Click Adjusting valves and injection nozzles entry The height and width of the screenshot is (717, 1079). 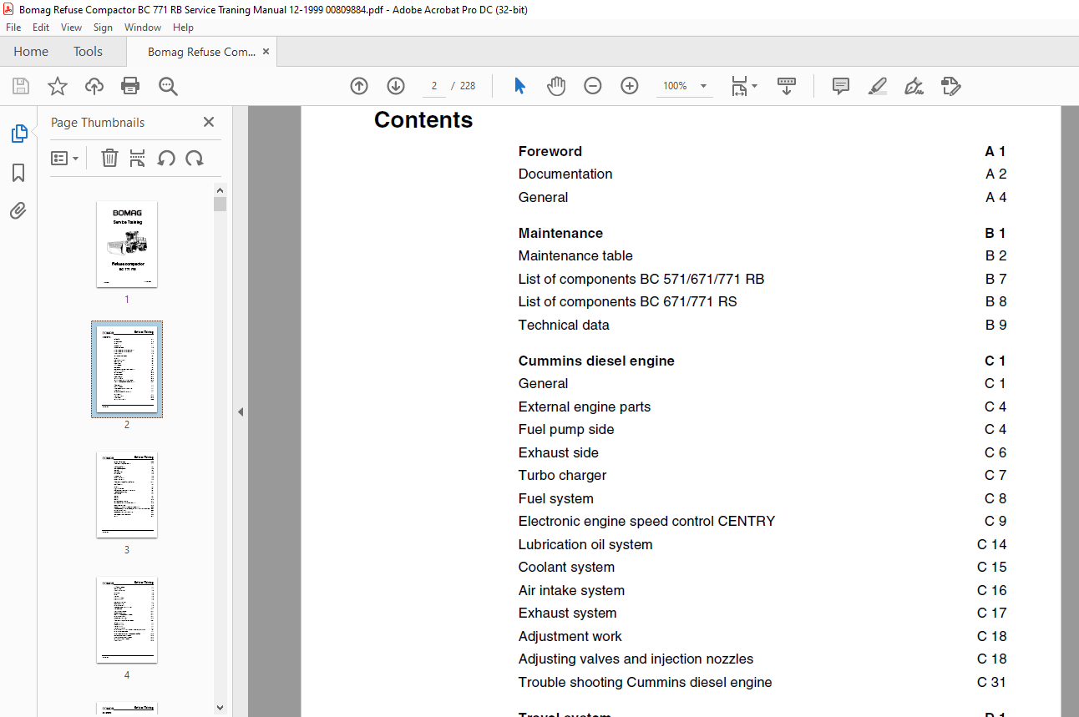pyautogui.click(x=636, y=659)
